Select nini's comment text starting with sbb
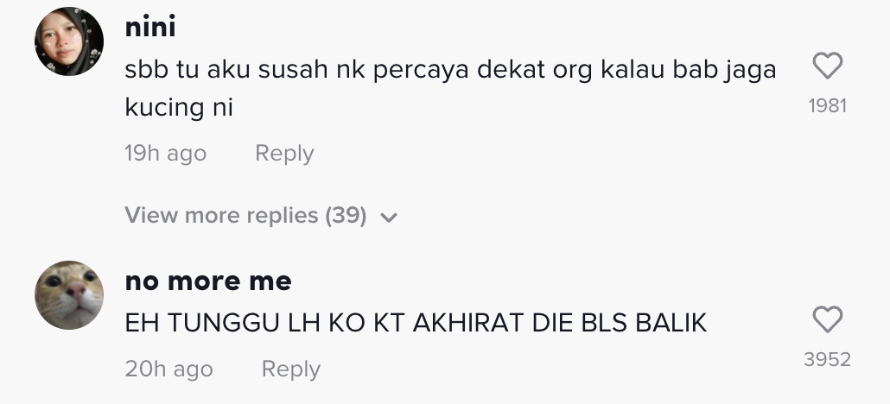The height and width of the screenshot is (404, 890). coord(449,71)
